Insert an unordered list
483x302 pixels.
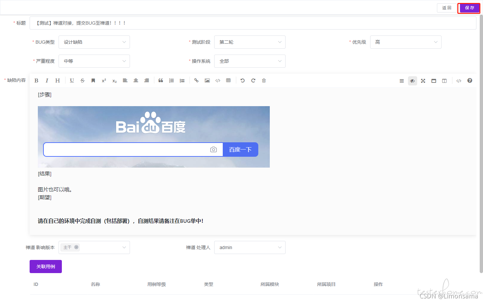pos(182,81)
